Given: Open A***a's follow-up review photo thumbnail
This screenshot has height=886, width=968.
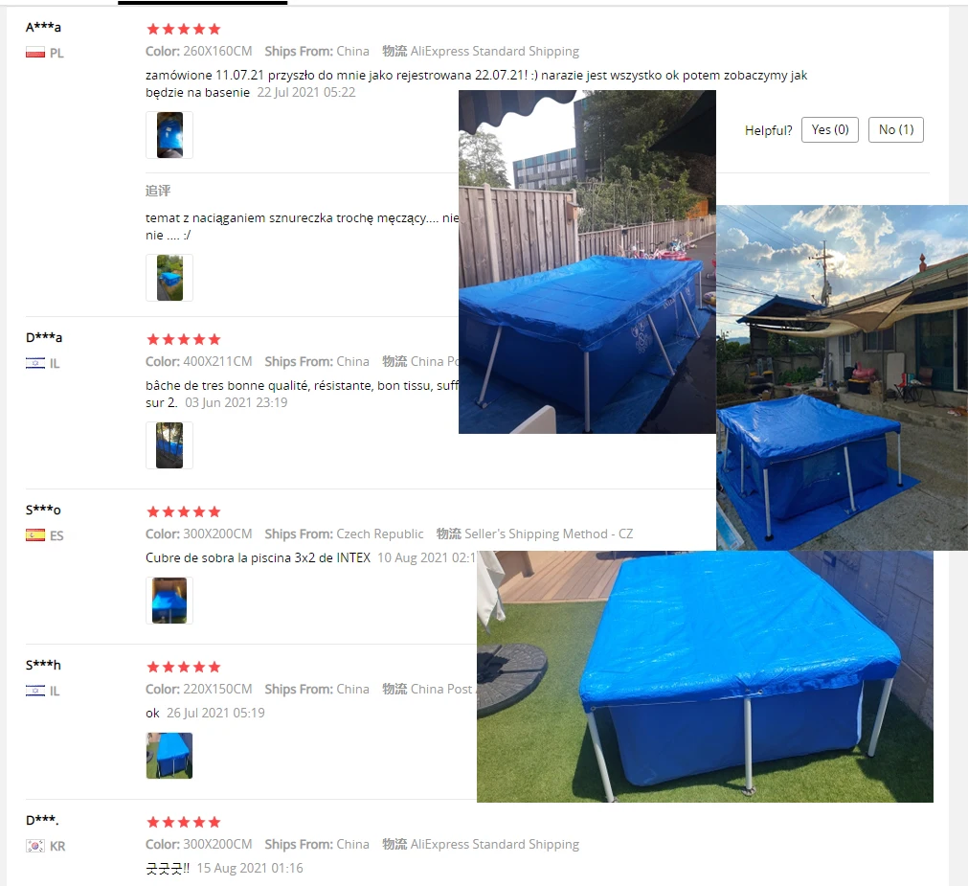Looking at the screenshot, I should coord(169,278).
